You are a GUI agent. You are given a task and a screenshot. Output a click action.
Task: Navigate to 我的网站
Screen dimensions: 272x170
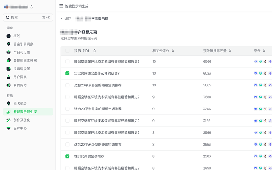pos(20,85)
